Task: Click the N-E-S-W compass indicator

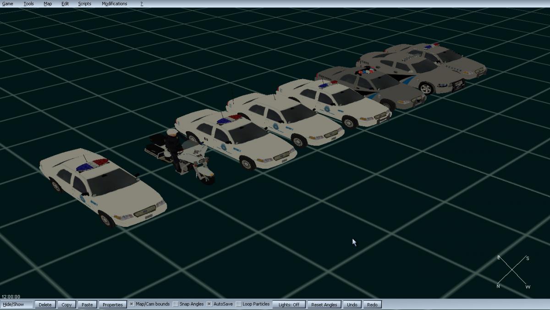Action: 513,272
